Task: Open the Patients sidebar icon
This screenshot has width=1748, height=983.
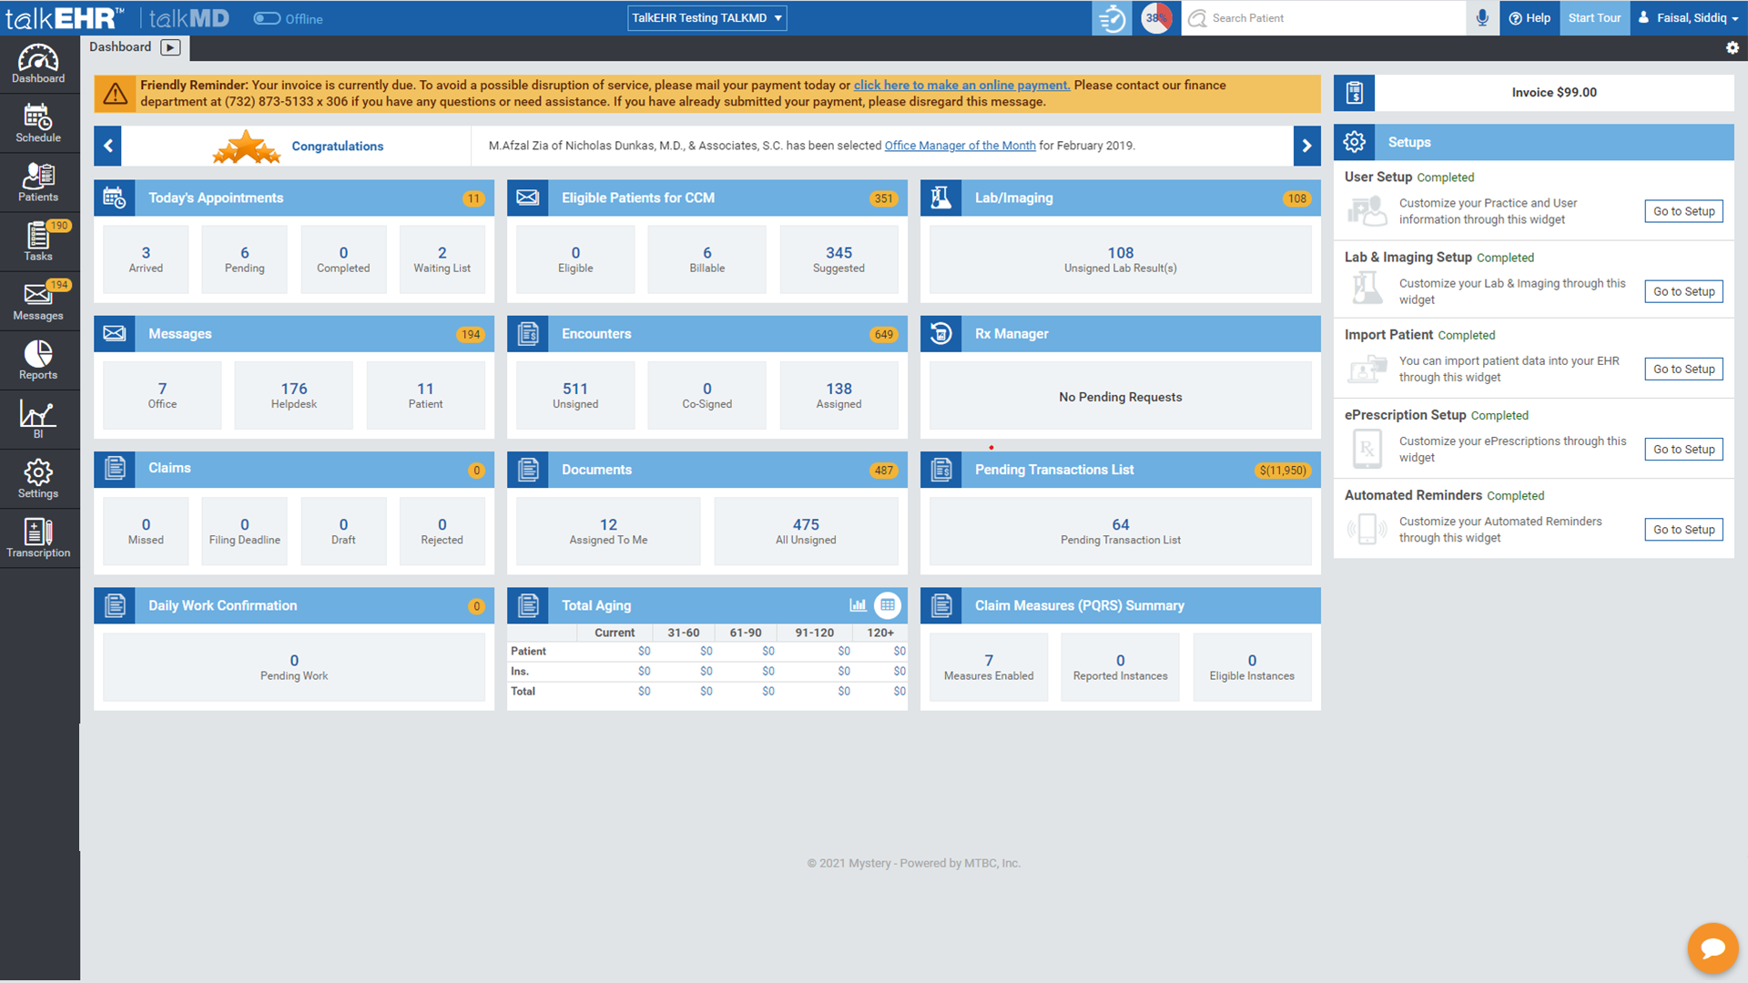Action: pyautogui.click(x=38, y=183)
